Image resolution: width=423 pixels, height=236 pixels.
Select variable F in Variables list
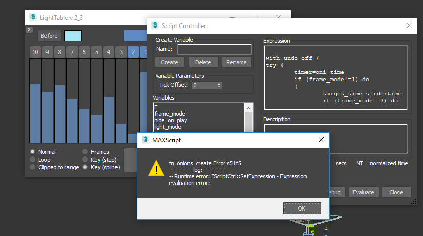click(x=199, y=107)
